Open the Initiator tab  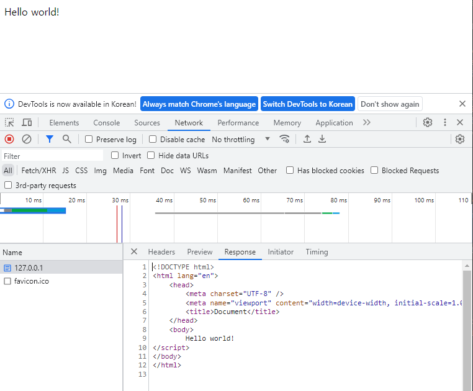tap(281, 252)
